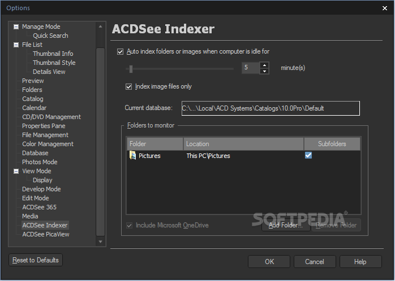
Task: Click the Cancel button
Action: pos(315,262)
